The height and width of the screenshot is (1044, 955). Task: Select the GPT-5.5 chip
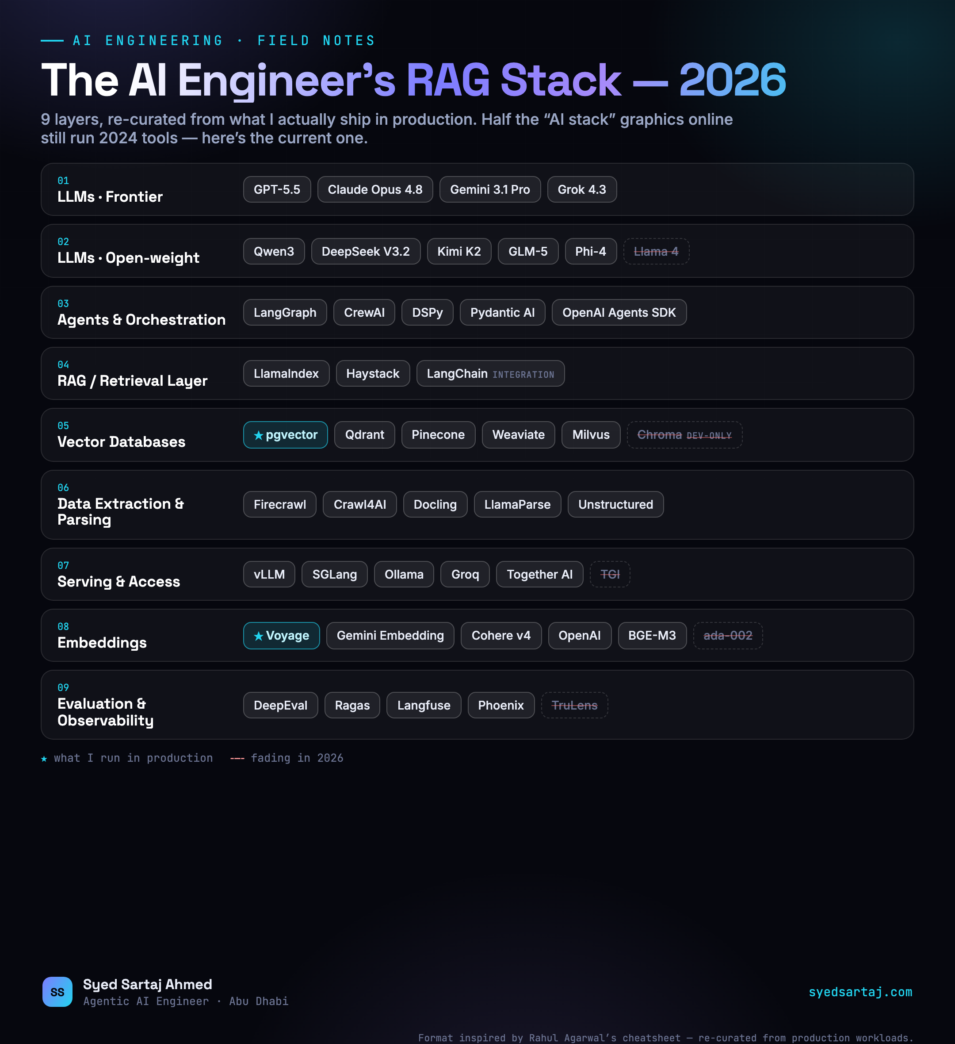point(277,189)
